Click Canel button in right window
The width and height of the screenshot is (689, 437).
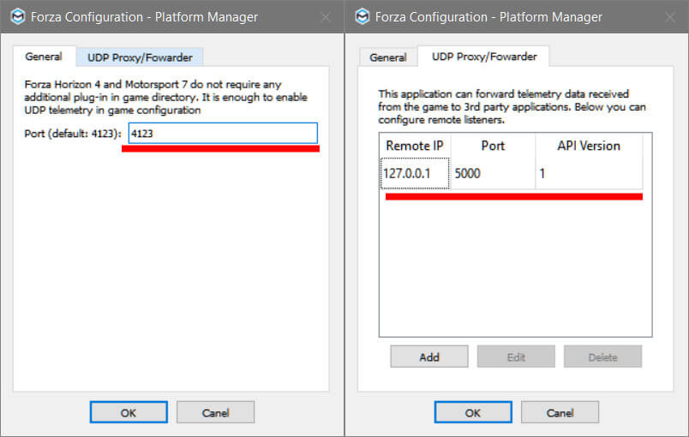[x=560, y=412]
